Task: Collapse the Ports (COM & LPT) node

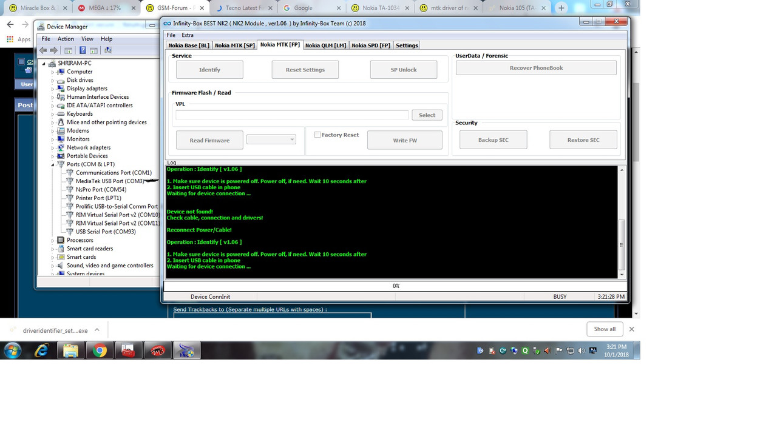Action: pyautogui.click(x=53, y=165)
